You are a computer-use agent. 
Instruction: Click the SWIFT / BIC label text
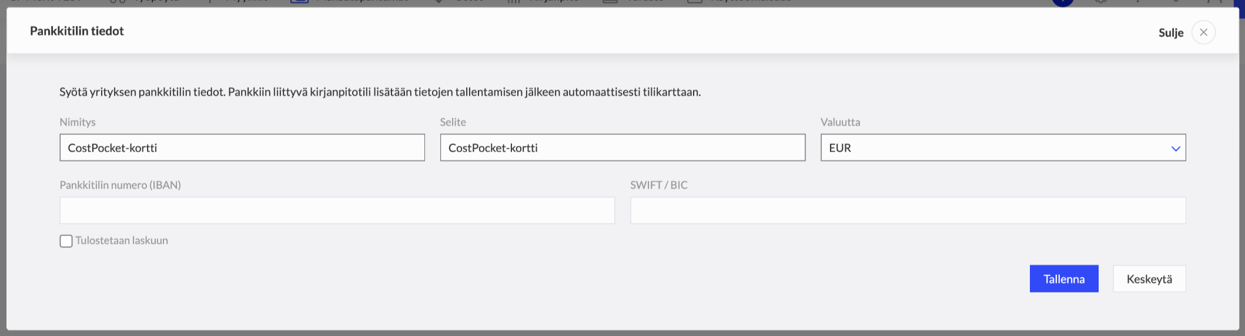tap(658, 185)
